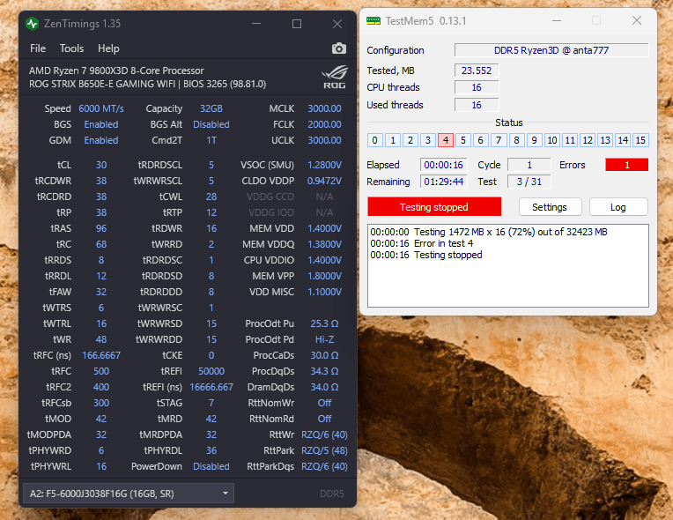
Task: Select thread status box 1
Action: click(393, 140)
